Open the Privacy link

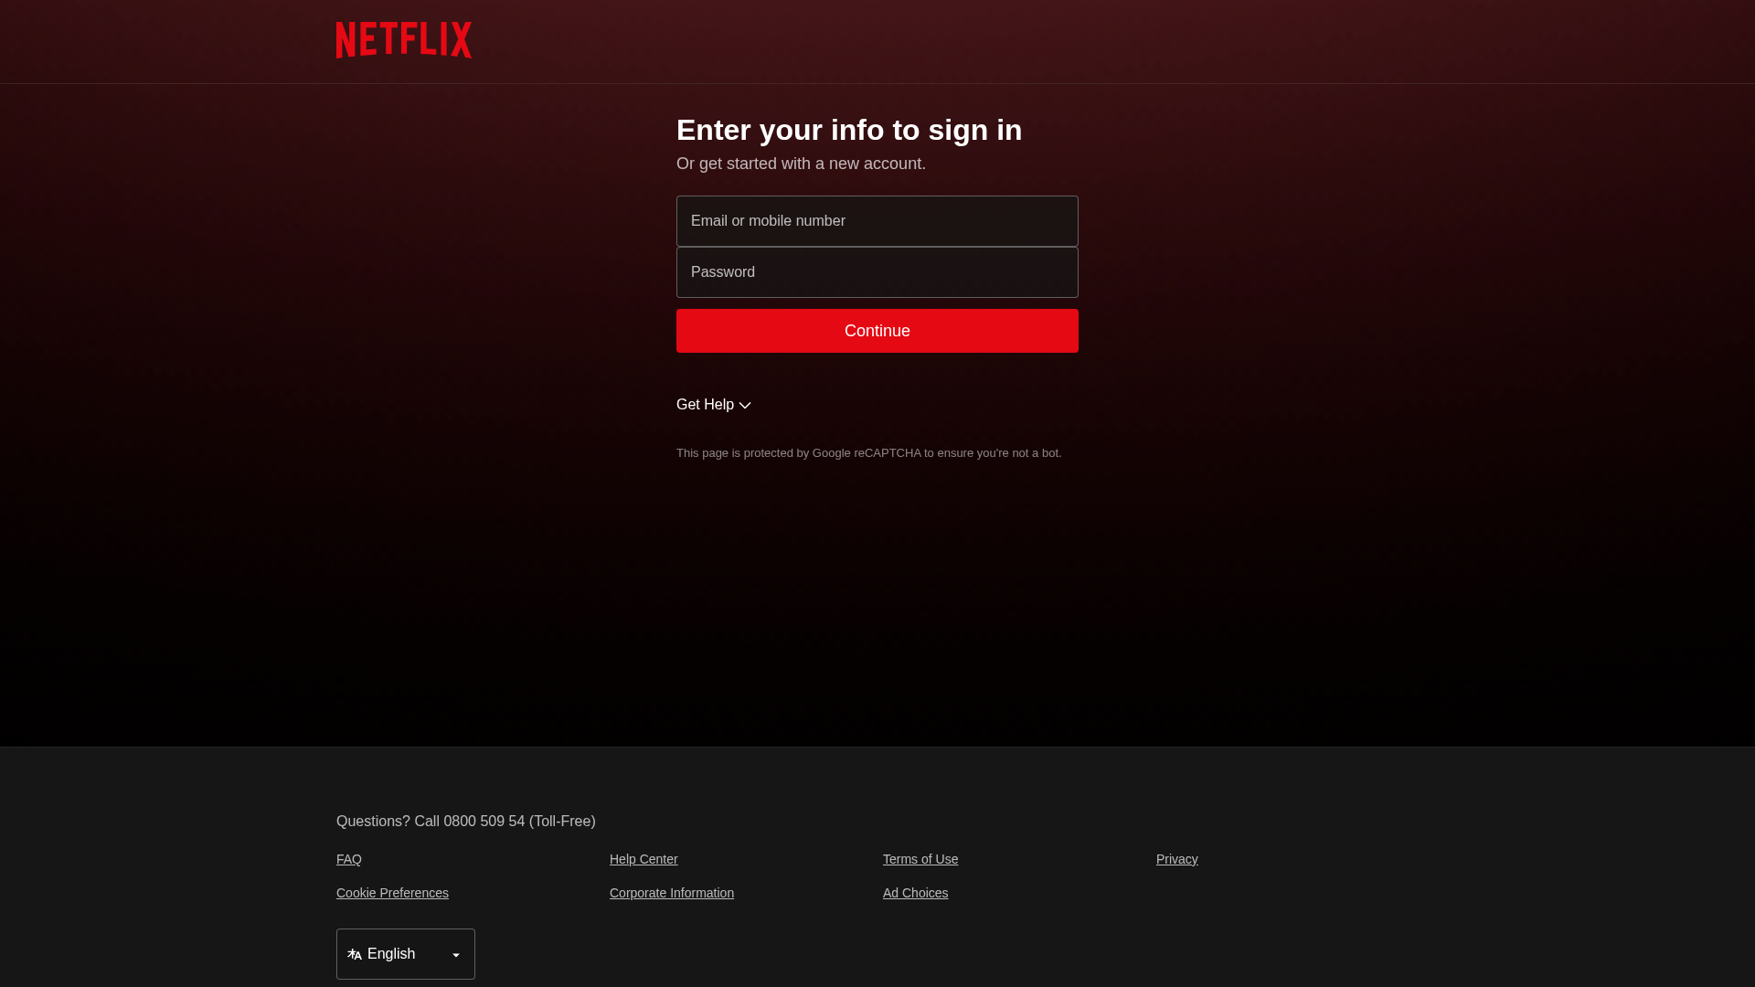(1177, 859)
